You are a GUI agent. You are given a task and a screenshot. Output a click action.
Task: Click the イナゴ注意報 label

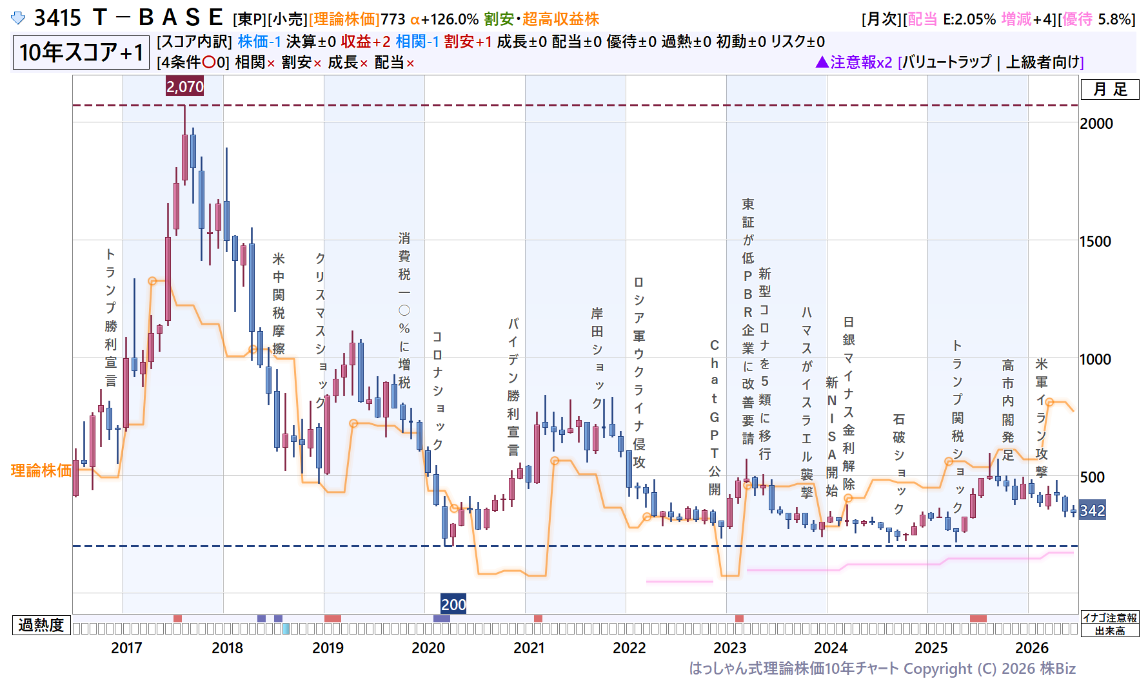pos(1110,618)
